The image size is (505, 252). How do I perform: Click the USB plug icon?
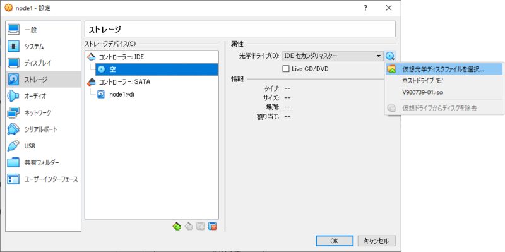13,146
